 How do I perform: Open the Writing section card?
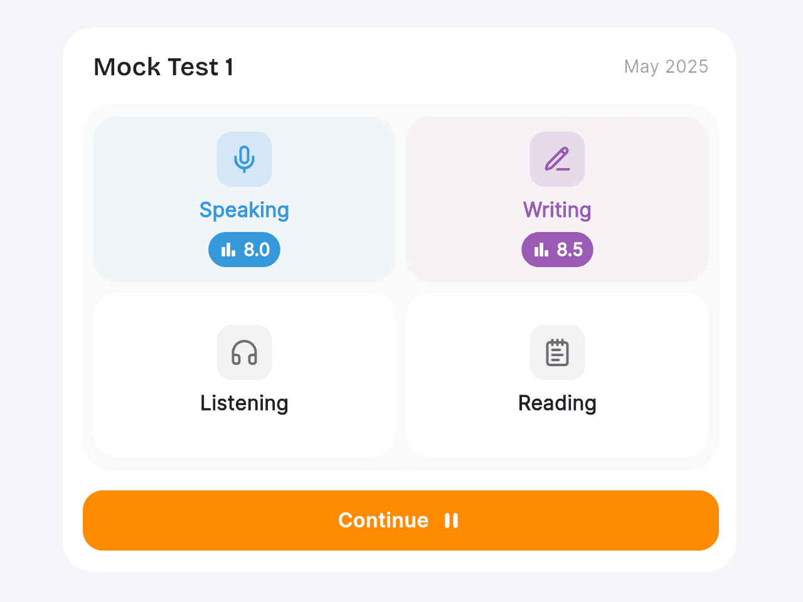(x=557, y=199)
